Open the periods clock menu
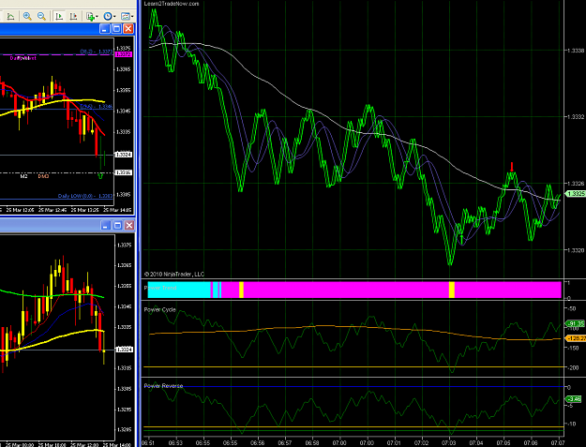The image size is (586, 447). pyautogui.click(x=108, y=16)
